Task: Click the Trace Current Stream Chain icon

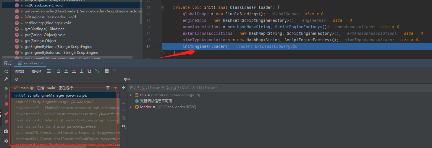Action: pyautogui.click(x=114, y=71)
